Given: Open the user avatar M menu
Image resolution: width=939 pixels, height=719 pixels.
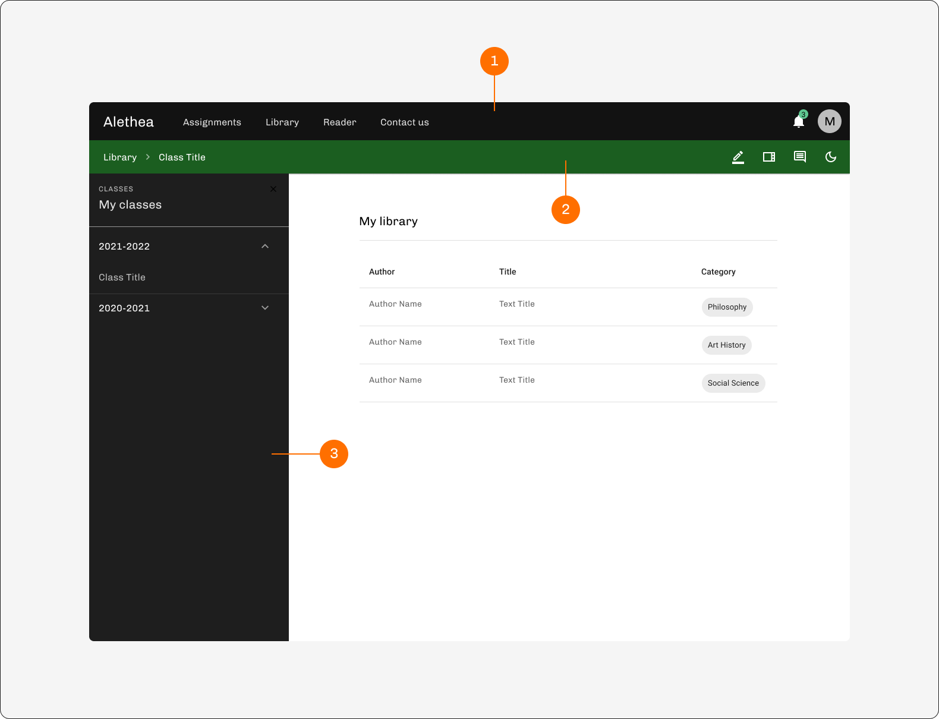Looking at the screenshot, I should [x=830, y=121].
